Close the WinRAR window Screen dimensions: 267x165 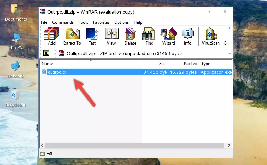coord(225,11)
